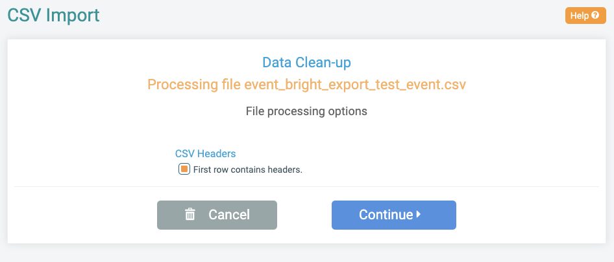The width and height of the screenshot is (614, 262).
Task: Click the Data Clean-up heading
Action: (306, 63)
